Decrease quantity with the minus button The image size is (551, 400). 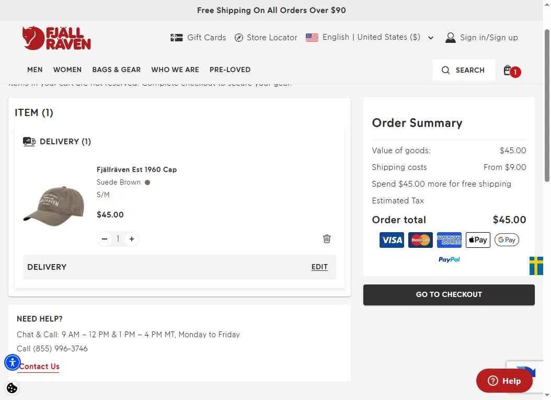click(105, 239)
